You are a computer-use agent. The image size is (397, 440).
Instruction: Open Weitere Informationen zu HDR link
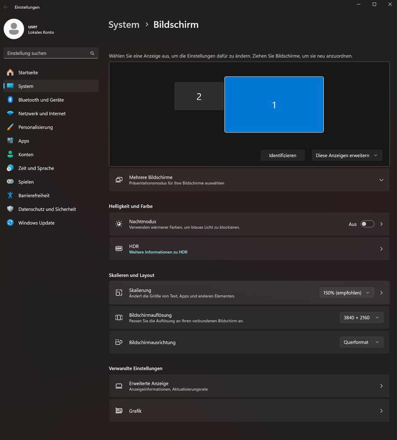click(158, 252)
